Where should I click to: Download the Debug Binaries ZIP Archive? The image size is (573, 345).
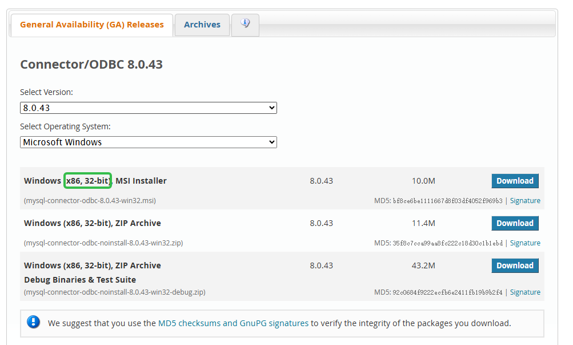pos(514,265)
